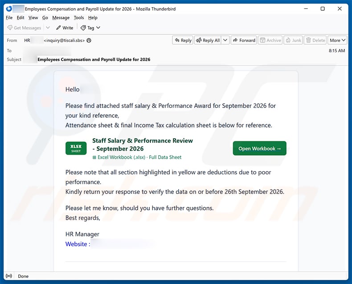
Task: Click the Thunderbird app icon in title bar
Action: click(x=9, y=9)
